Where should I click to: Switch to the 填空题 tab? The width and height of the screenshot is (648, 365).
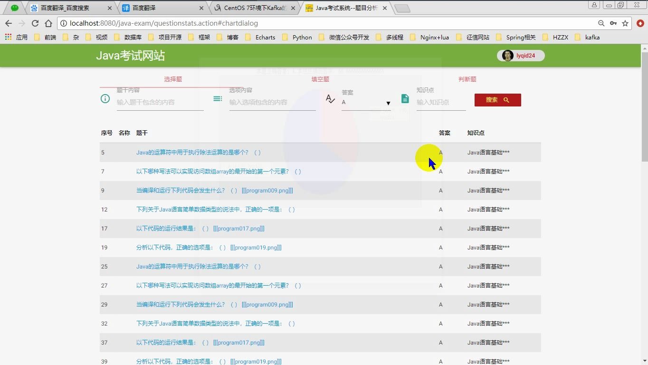tap(320, 79)
